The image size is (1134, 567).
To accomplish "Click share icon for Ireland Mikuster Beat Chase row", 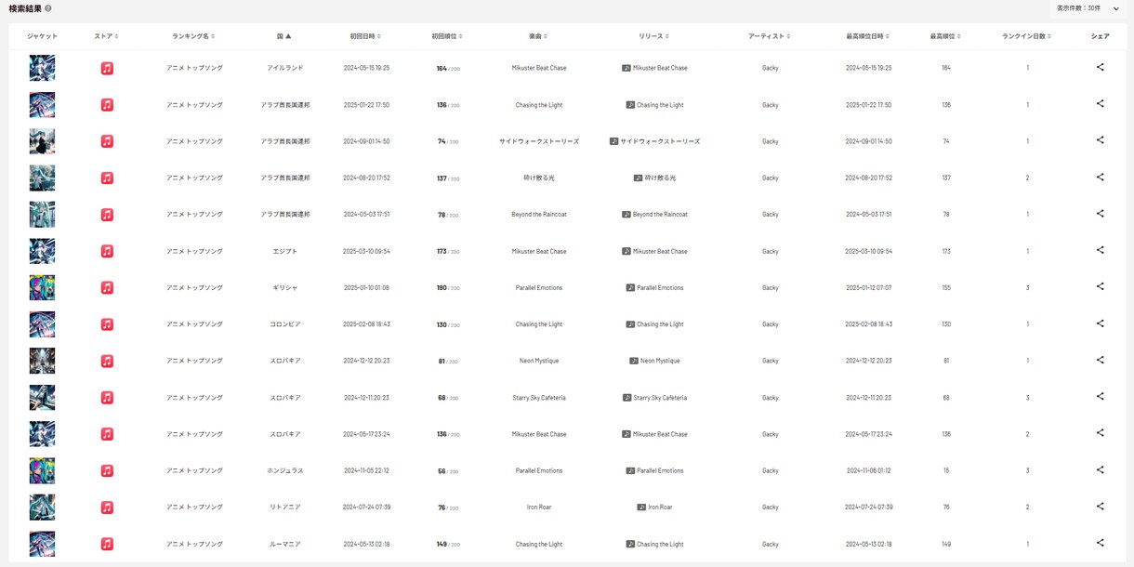I will point(1100,68).
